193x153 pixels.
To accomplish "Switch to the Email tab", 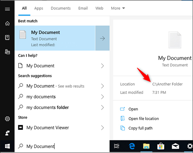I will click(x=83, y=8).
